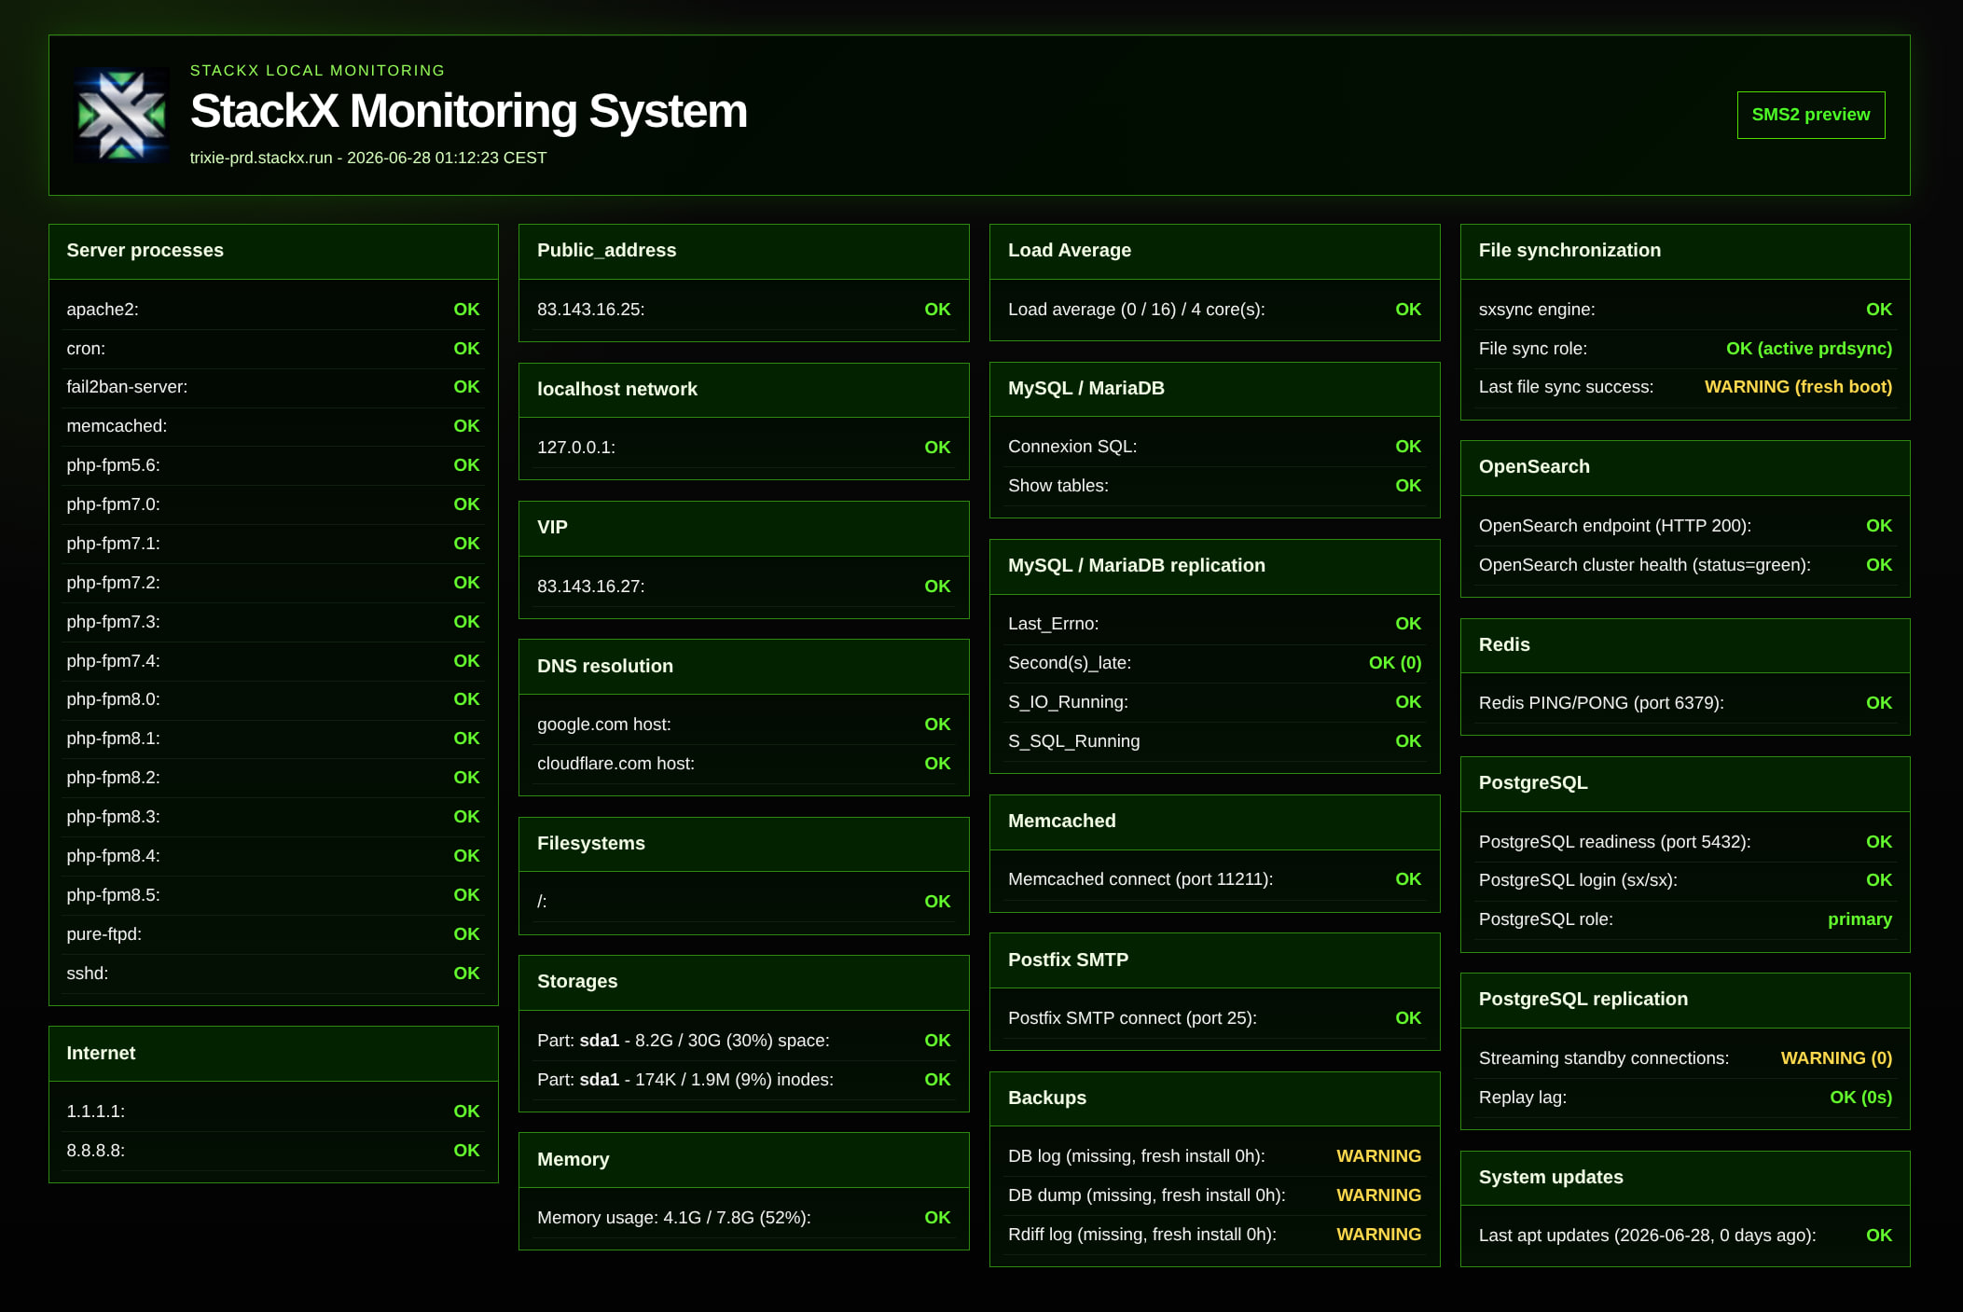Select the Last_Errno row
The width and height of the screenshot is (1963, 1312).
tap(1215, 624)
